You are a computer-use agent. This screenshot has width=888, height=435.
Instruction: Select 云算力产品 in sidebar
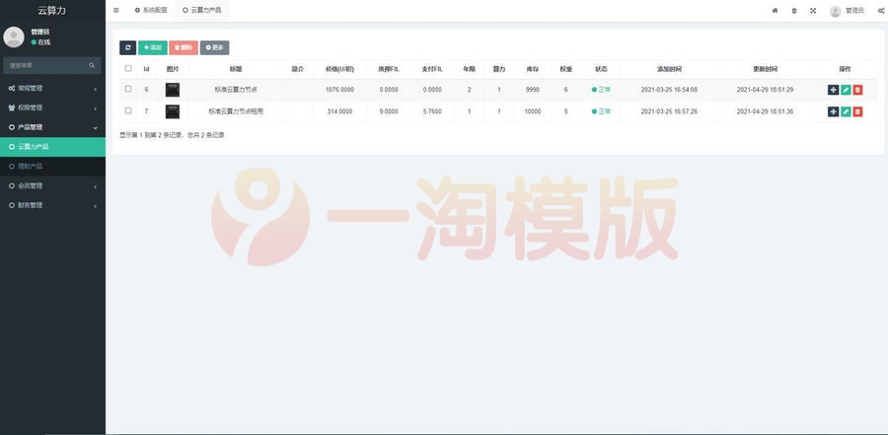[52, 147]
